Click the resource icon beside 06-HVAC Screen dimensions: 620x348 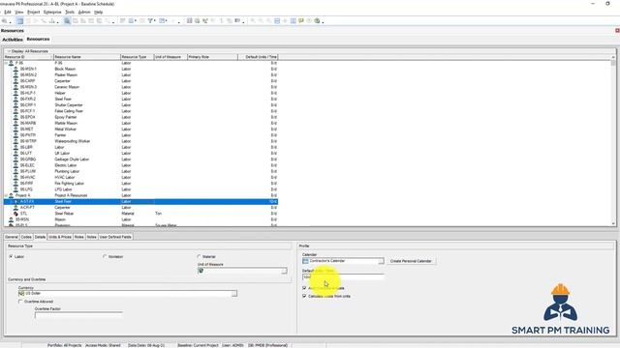15,178
